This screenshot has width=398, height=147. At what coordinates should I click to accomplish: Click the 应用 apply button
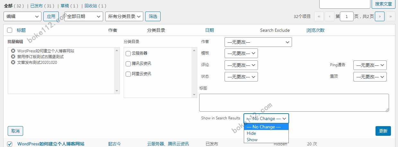point(51,16)
